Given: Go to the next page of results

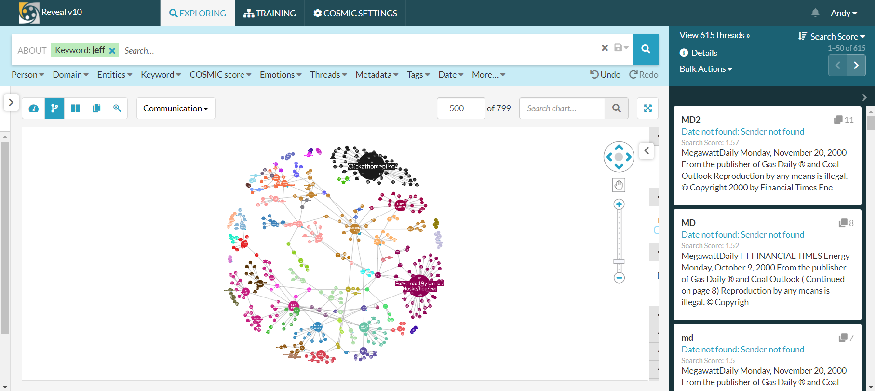Looking at the screenshot, I should pyautogui.click(x=856, y=66).
